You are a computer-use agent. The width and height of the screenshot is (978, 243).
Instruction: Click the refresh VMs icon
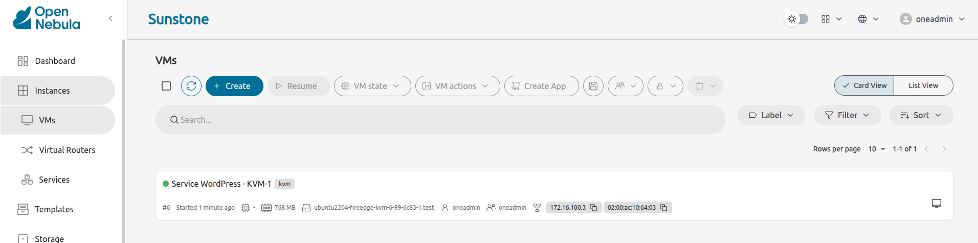click(x=191, y=86)
